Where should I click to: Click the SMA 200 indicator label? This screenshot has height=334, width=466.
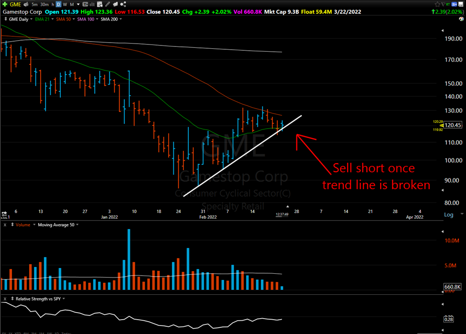[109, 19]
